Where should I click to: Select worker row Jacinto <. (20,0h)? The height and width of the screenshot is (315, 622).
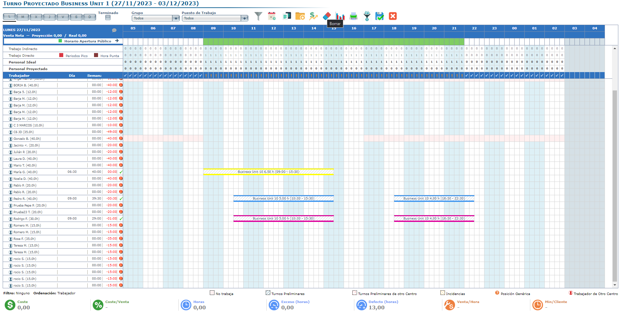63,145
